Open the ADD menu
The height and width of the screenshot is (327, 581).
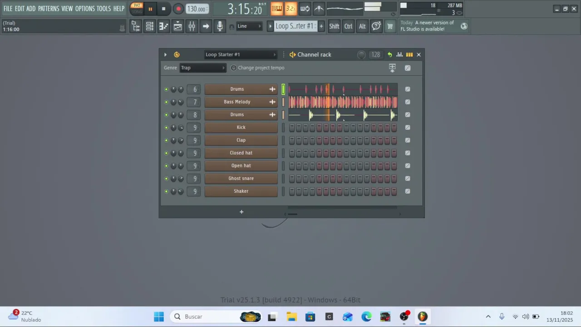tap(31, 9)
